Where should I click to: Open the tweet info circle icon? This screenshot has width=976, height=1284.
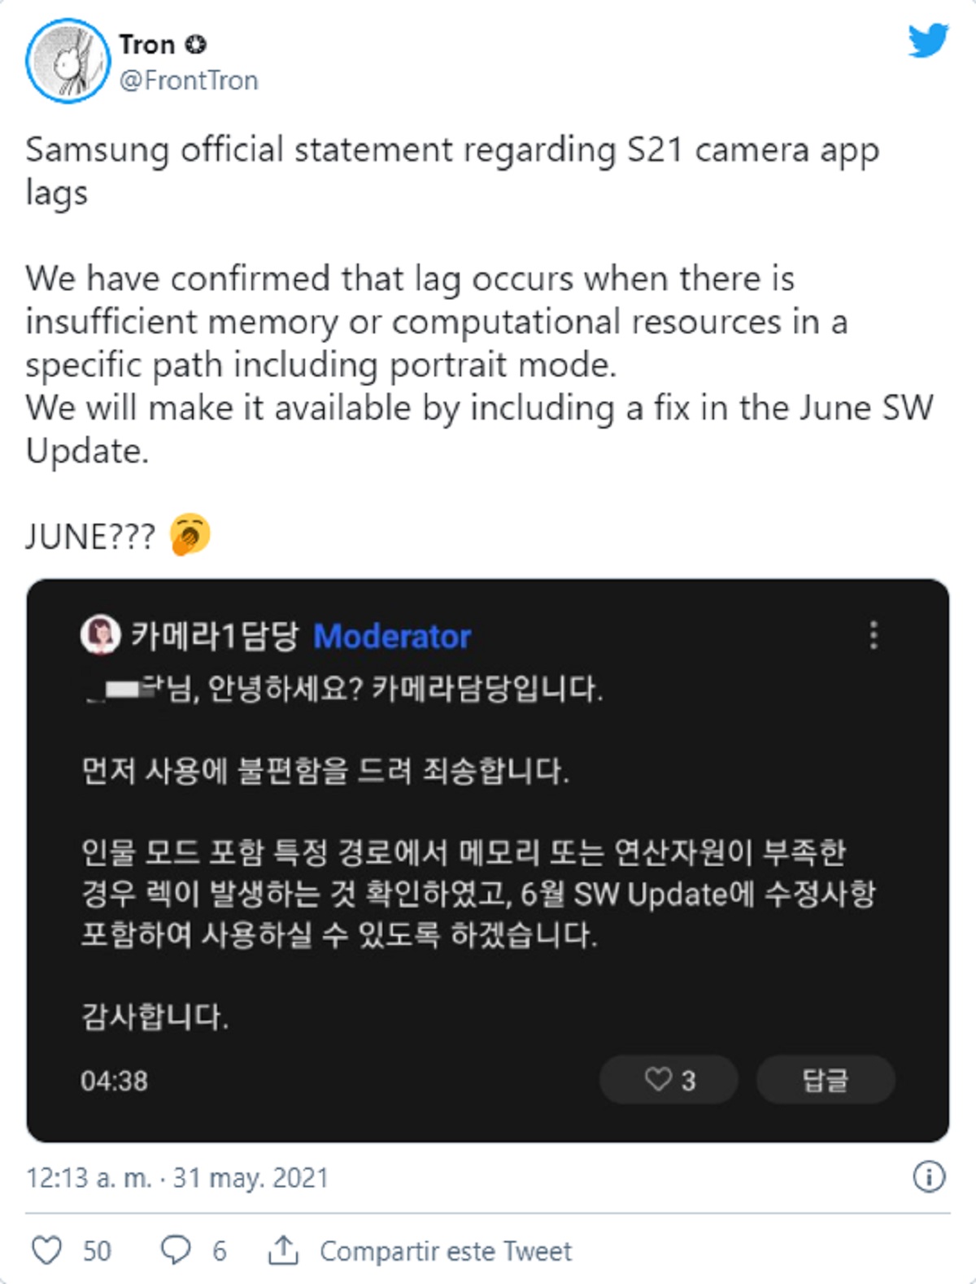929,1177
